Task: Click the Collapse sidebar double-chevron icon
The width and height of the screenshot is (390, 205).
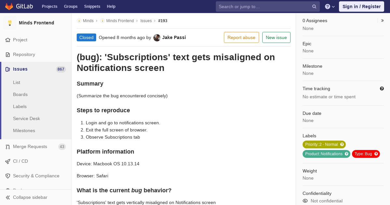Action: [8, 197]
